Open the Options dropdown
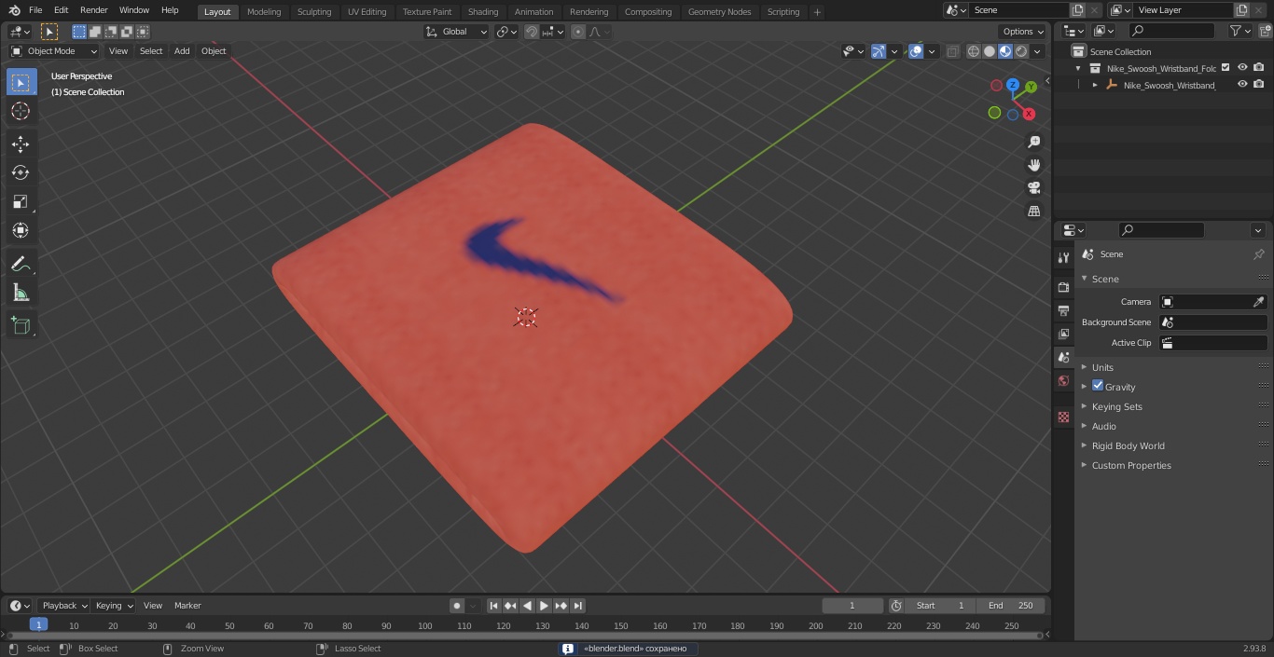 click(x=1023, y=32)
